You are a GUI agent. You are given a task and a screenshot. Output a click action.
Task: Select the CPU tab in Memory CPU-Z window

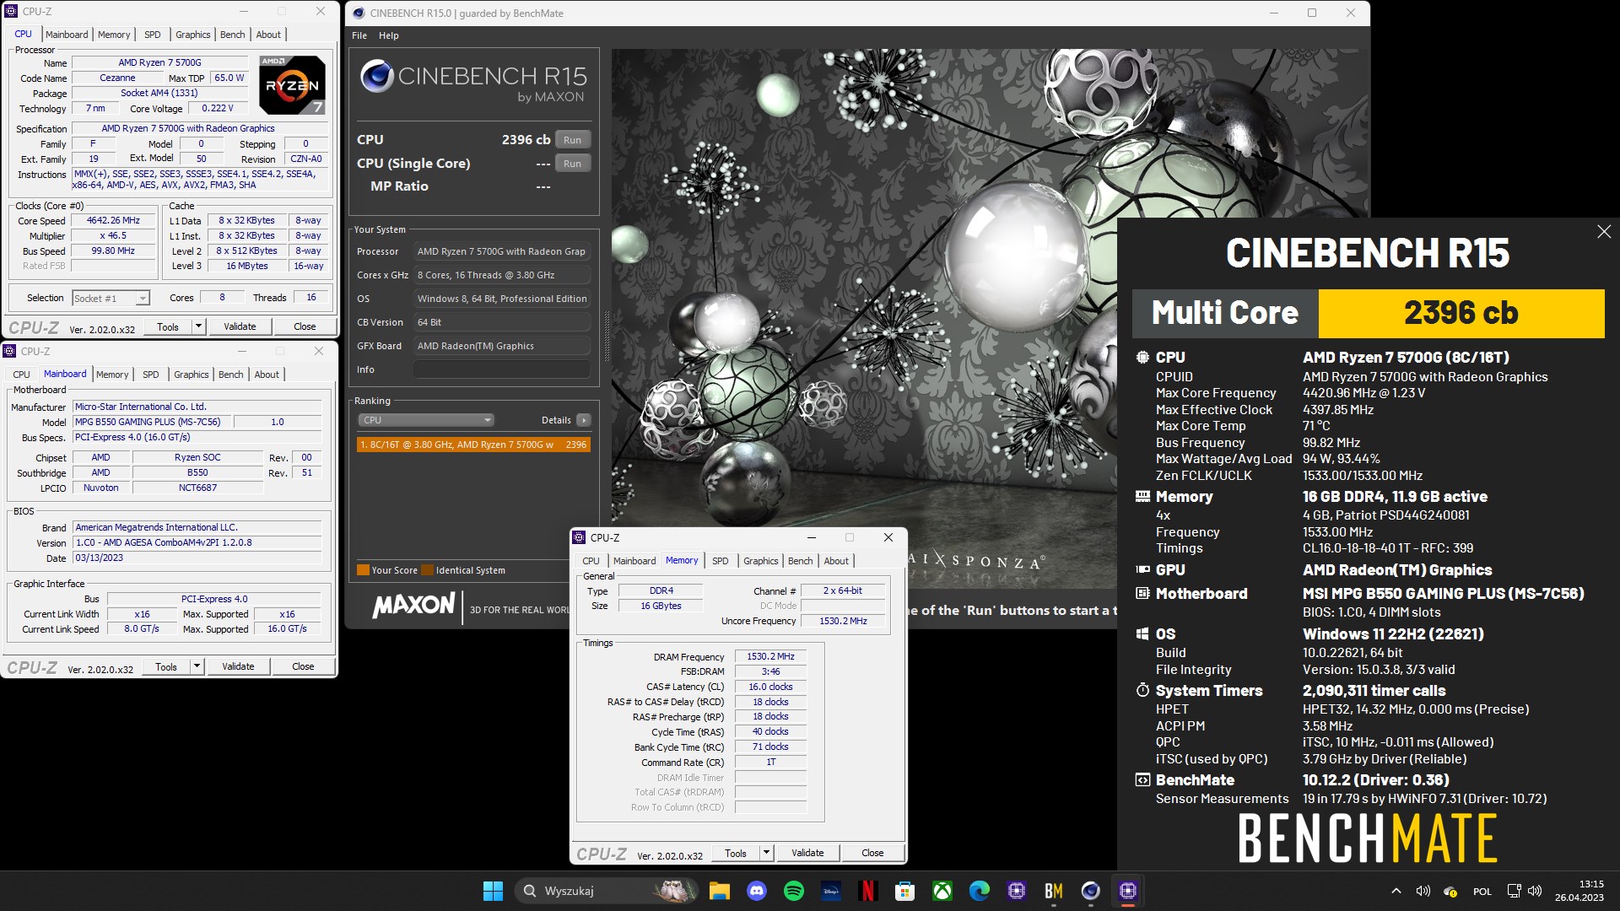tap(591, 561)
